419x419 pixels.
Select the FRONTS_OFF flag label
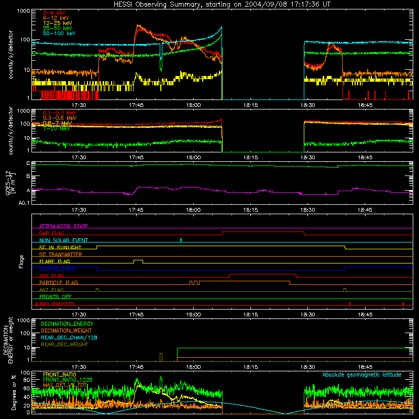tap(56, 296)
